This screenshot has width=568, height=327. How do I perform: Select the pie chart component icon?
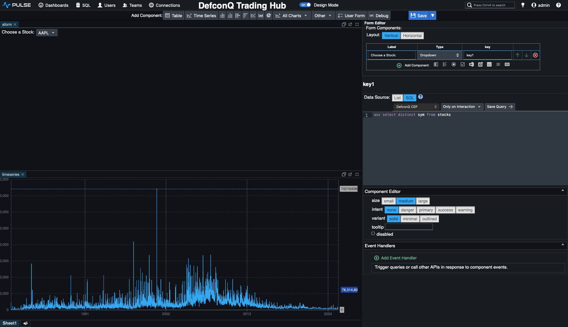(269, 15)
